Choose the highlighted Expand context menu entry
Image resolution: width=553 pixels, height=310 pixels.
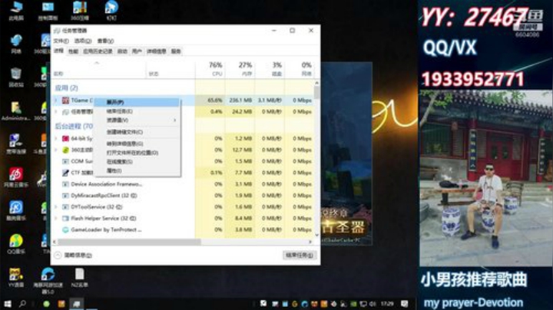[x=137, y=102]
